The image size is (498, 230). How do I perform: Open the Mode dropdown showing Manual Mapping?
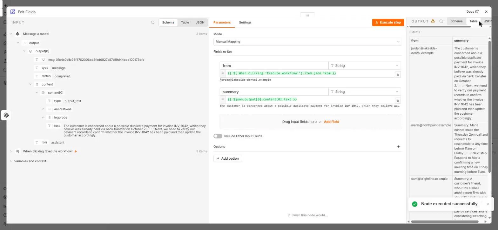(307, 42)
